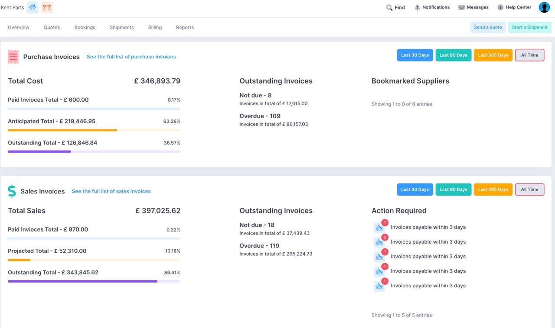Enable Last 365 Days filter for Sales Invoices
This screenshot has height=328, width=555.
(493, 189)
